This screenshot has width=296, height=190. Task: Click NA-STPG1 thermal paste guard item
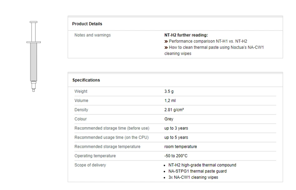(x=198, y=171)
